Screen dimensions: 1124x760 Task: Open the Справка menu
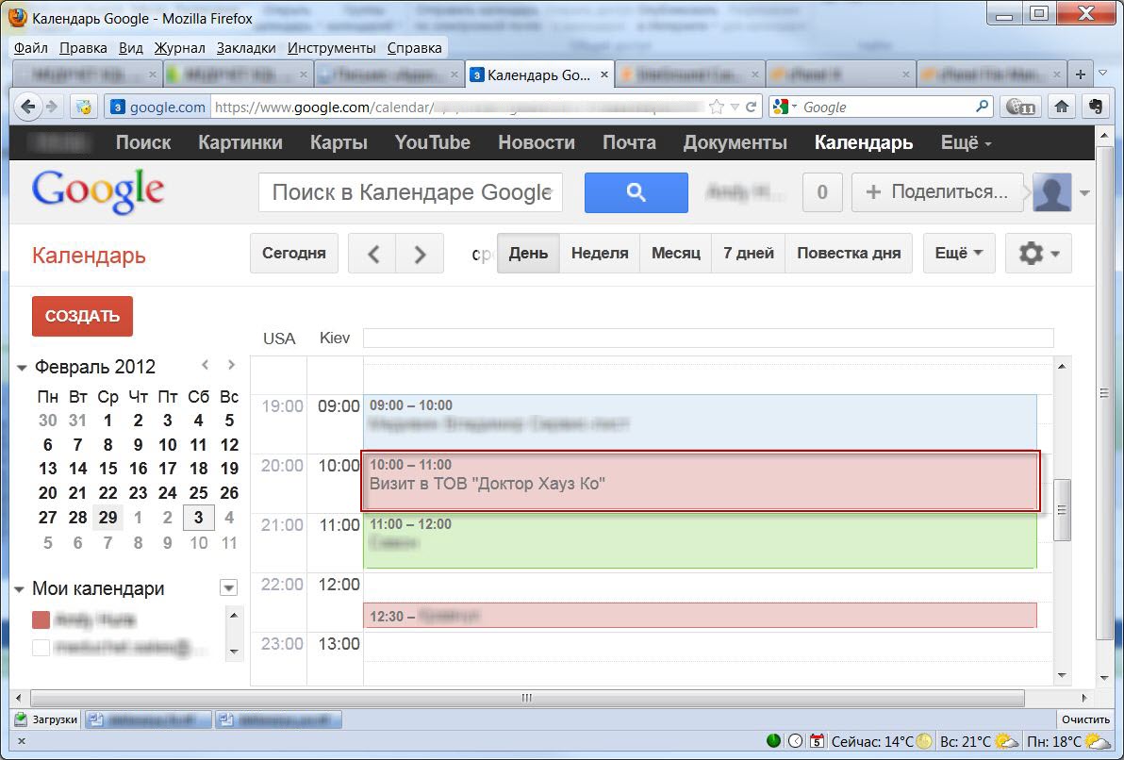pyautogui.click(x=414, y=48)
